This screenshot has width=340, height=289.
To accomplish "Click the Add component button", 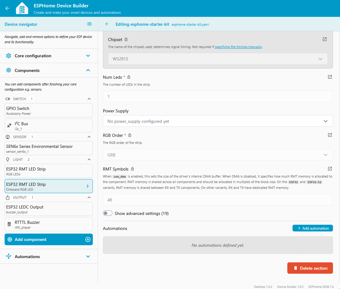I will coord(49,239).
